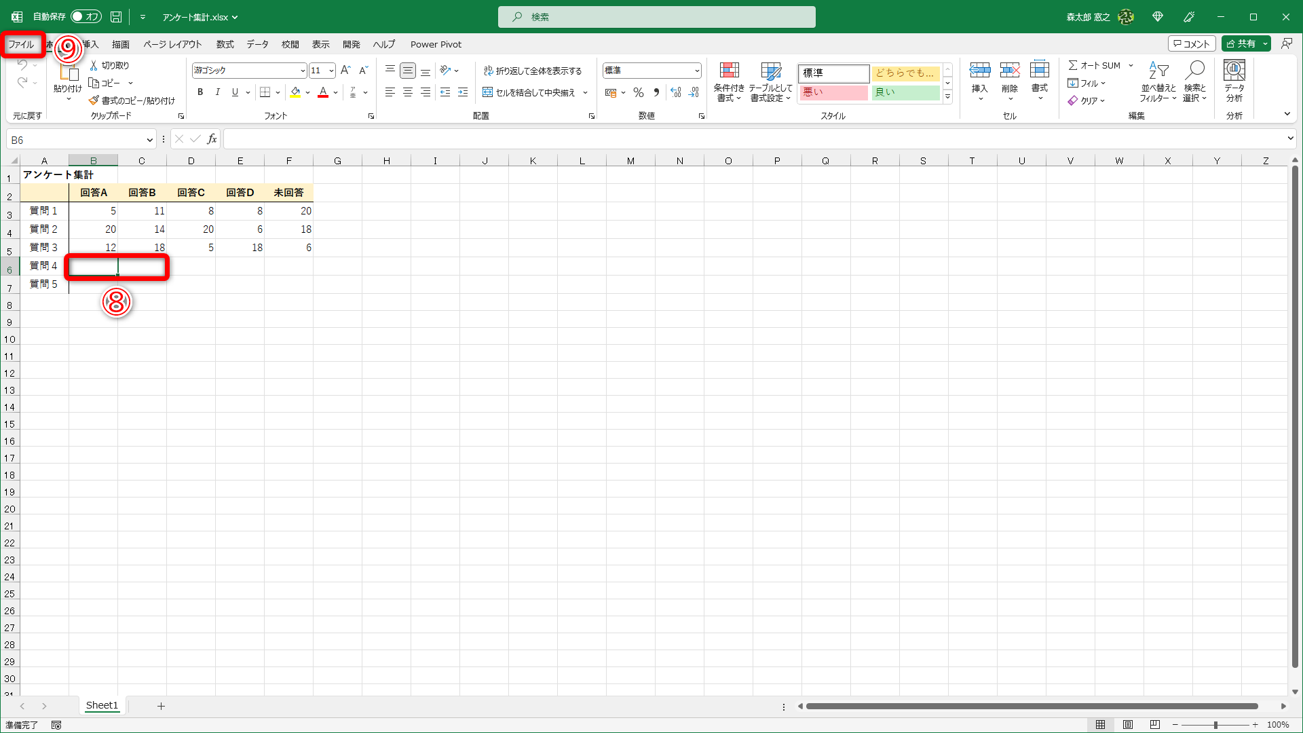
Task: Click the テーブルとして書式設定 icon
Action: pyautogui.click(x=771, y=81)
